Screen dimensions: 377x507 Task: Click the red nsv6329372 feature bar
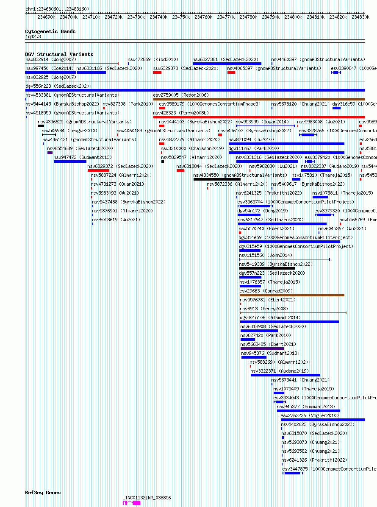[x=98, y=170]
